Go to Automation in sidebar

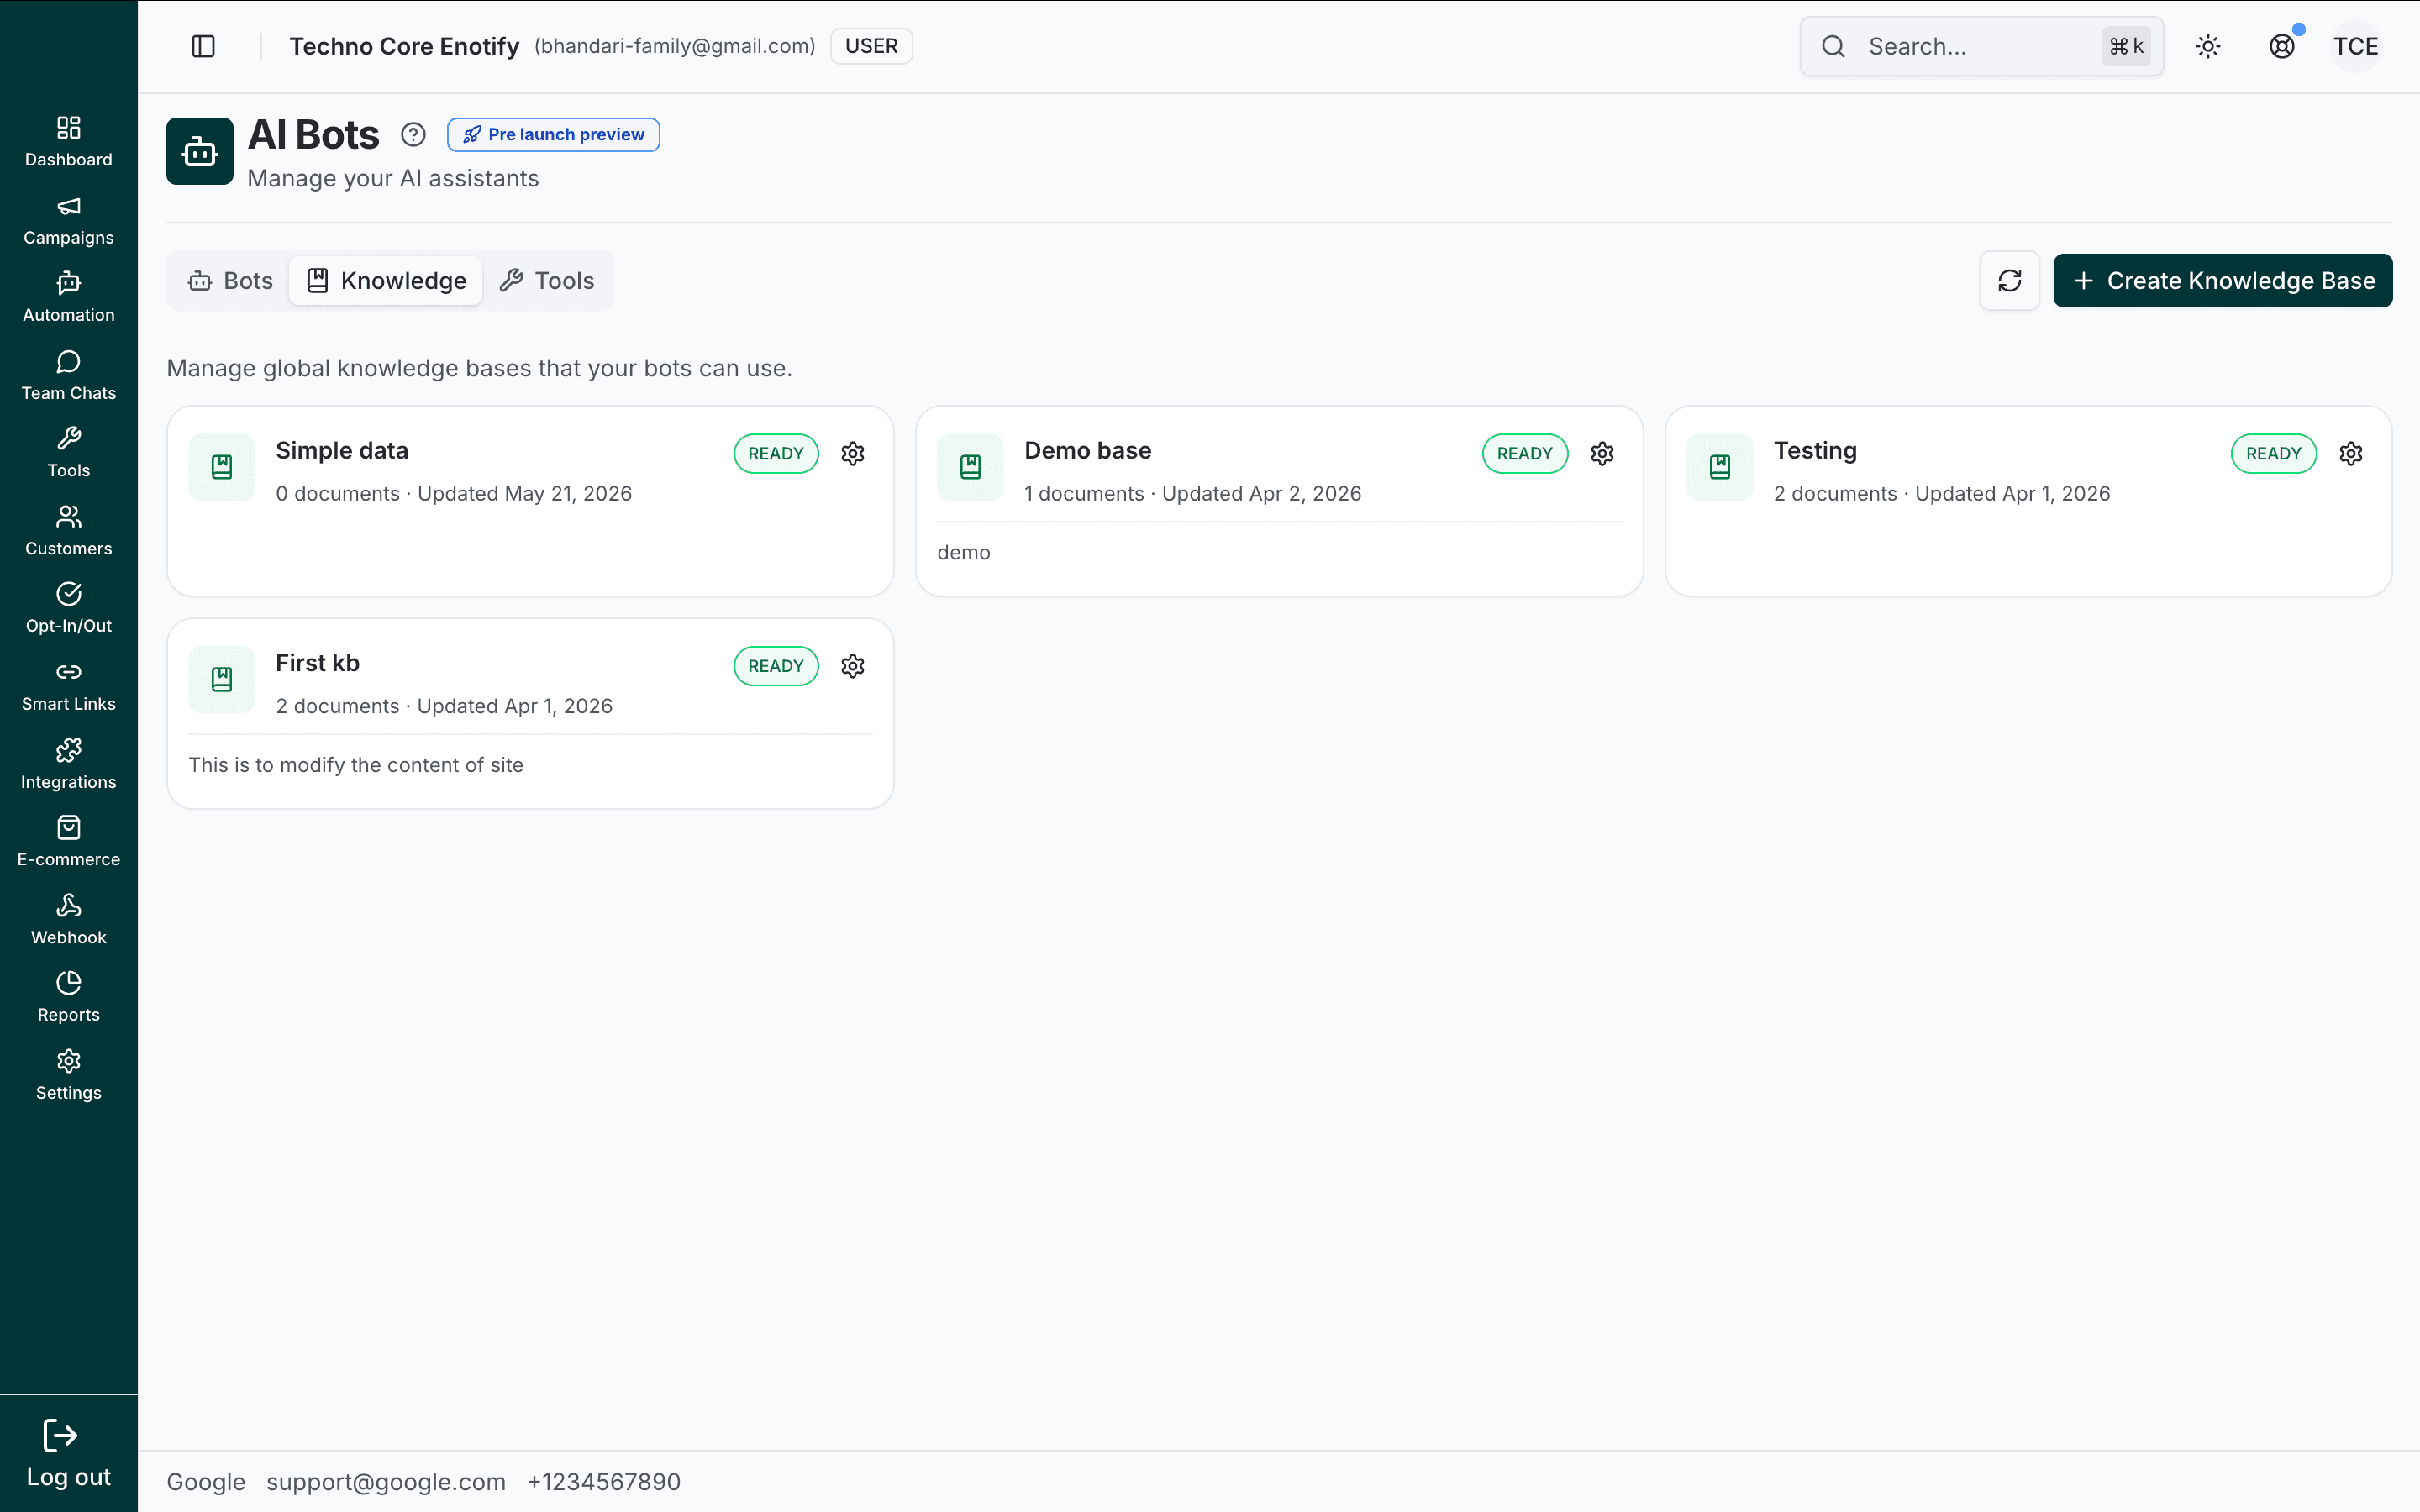pyautogui.click(x=68, y=298)
